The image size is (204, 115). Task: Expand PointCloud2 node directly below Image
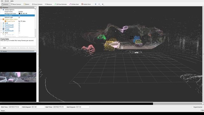coord(1,31)
